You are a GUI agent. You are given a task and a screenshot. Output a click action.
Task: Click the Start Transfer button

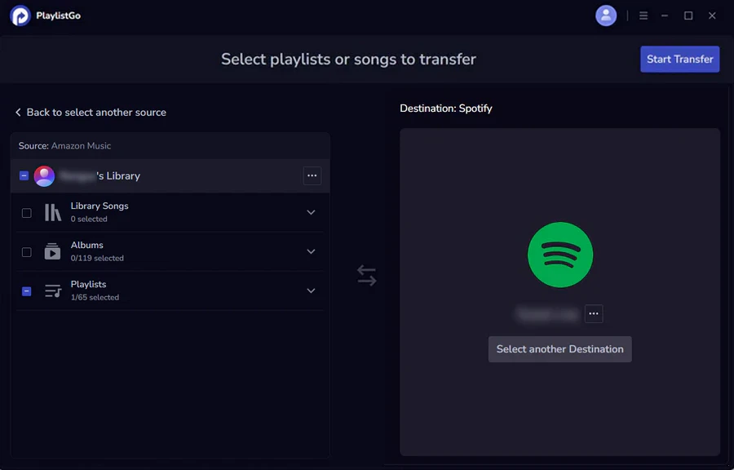coord(679,59)
